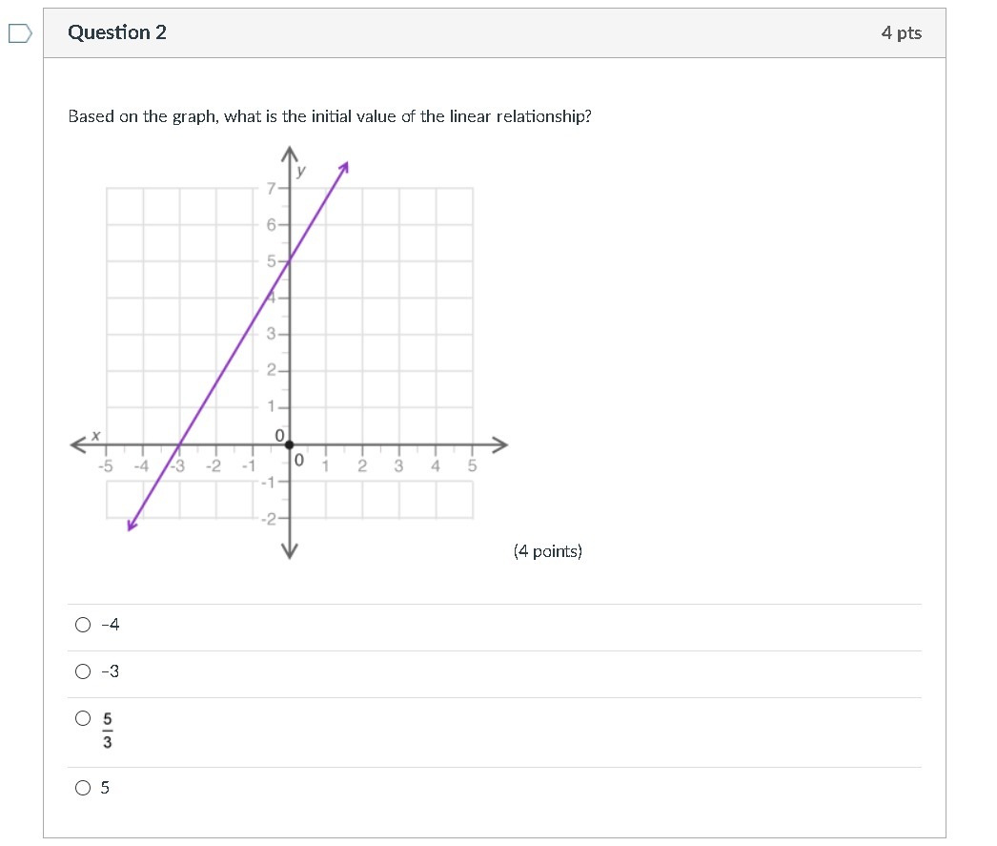This screenshot has width=997, height=846.
Task: Click the (4 points) label beside graph
Action: pos(547,551)
